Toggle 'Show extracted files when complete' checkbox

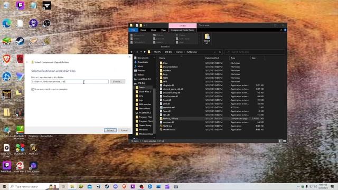coord(33,89)
